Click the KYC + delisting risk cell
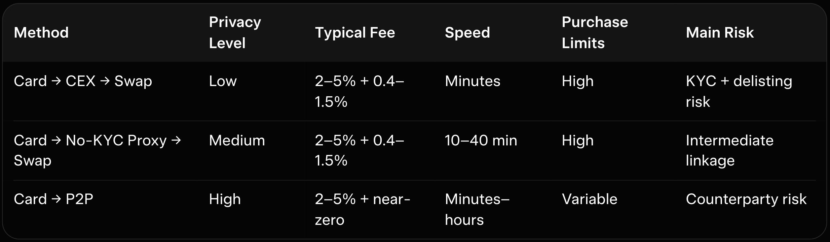 coord(739,91)
